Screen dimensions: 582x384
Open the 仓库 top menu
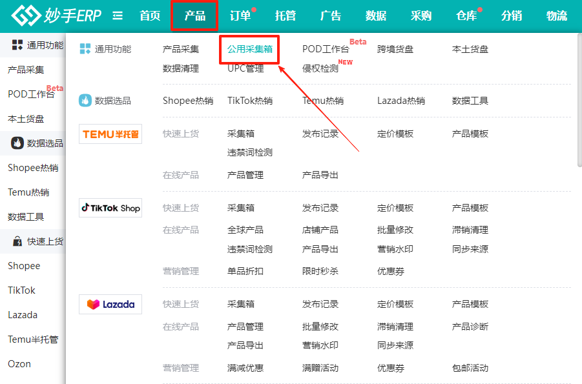pos(466,15)
